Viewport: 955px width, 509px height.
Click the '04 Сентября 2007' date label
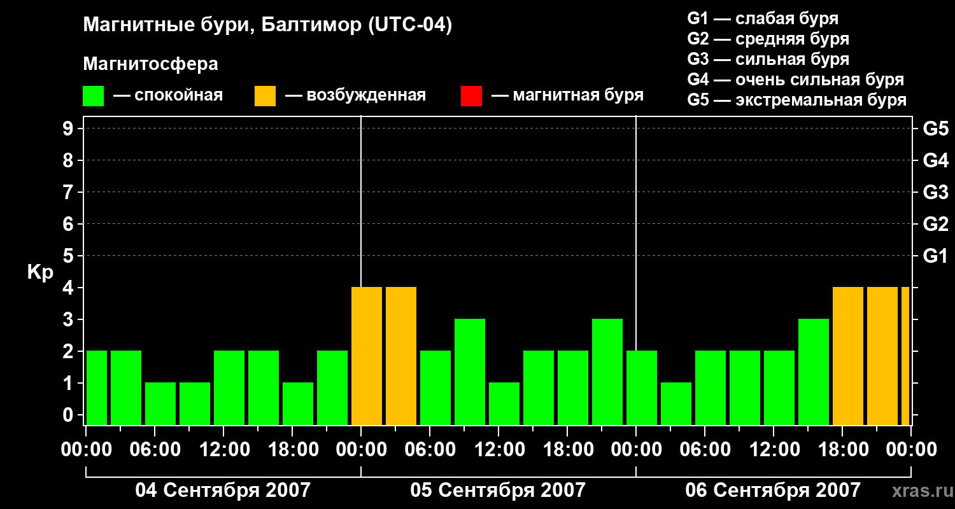(x=223, y=491)
